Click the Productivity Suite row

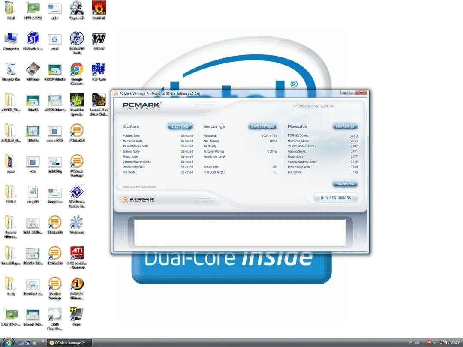coord(158,167)
